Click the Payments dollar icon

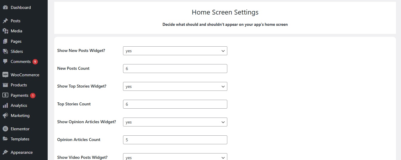tap(5, 95)
